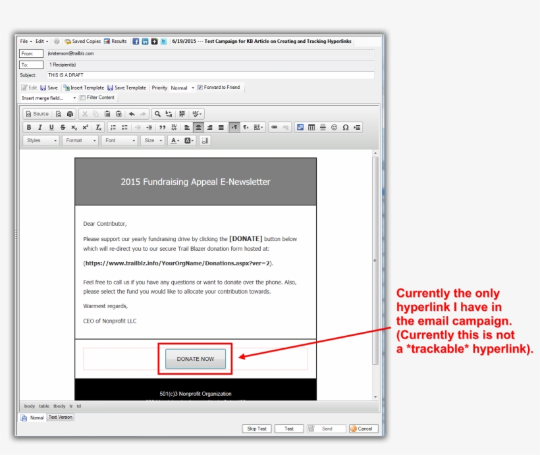
Task: Share campaign via the Facebook icon
Action: [135, 41]
